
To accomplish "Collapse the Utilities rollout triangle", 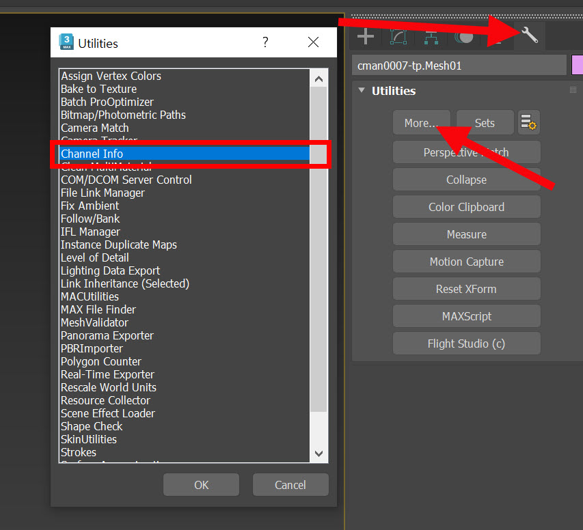I will tap(362, 90).
